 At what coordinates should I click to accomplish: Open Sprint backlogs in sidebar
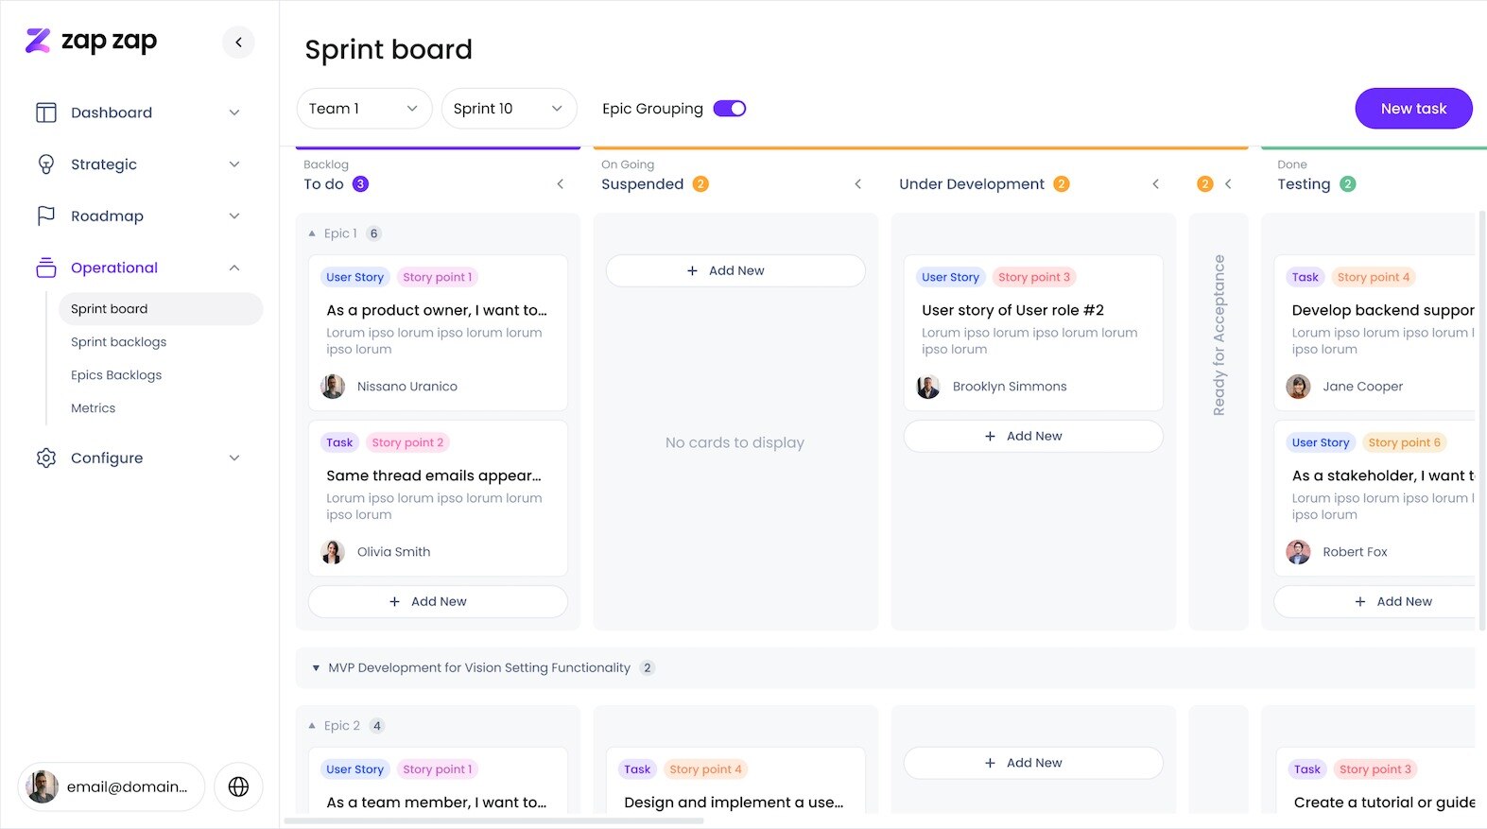tap(118, 342)
